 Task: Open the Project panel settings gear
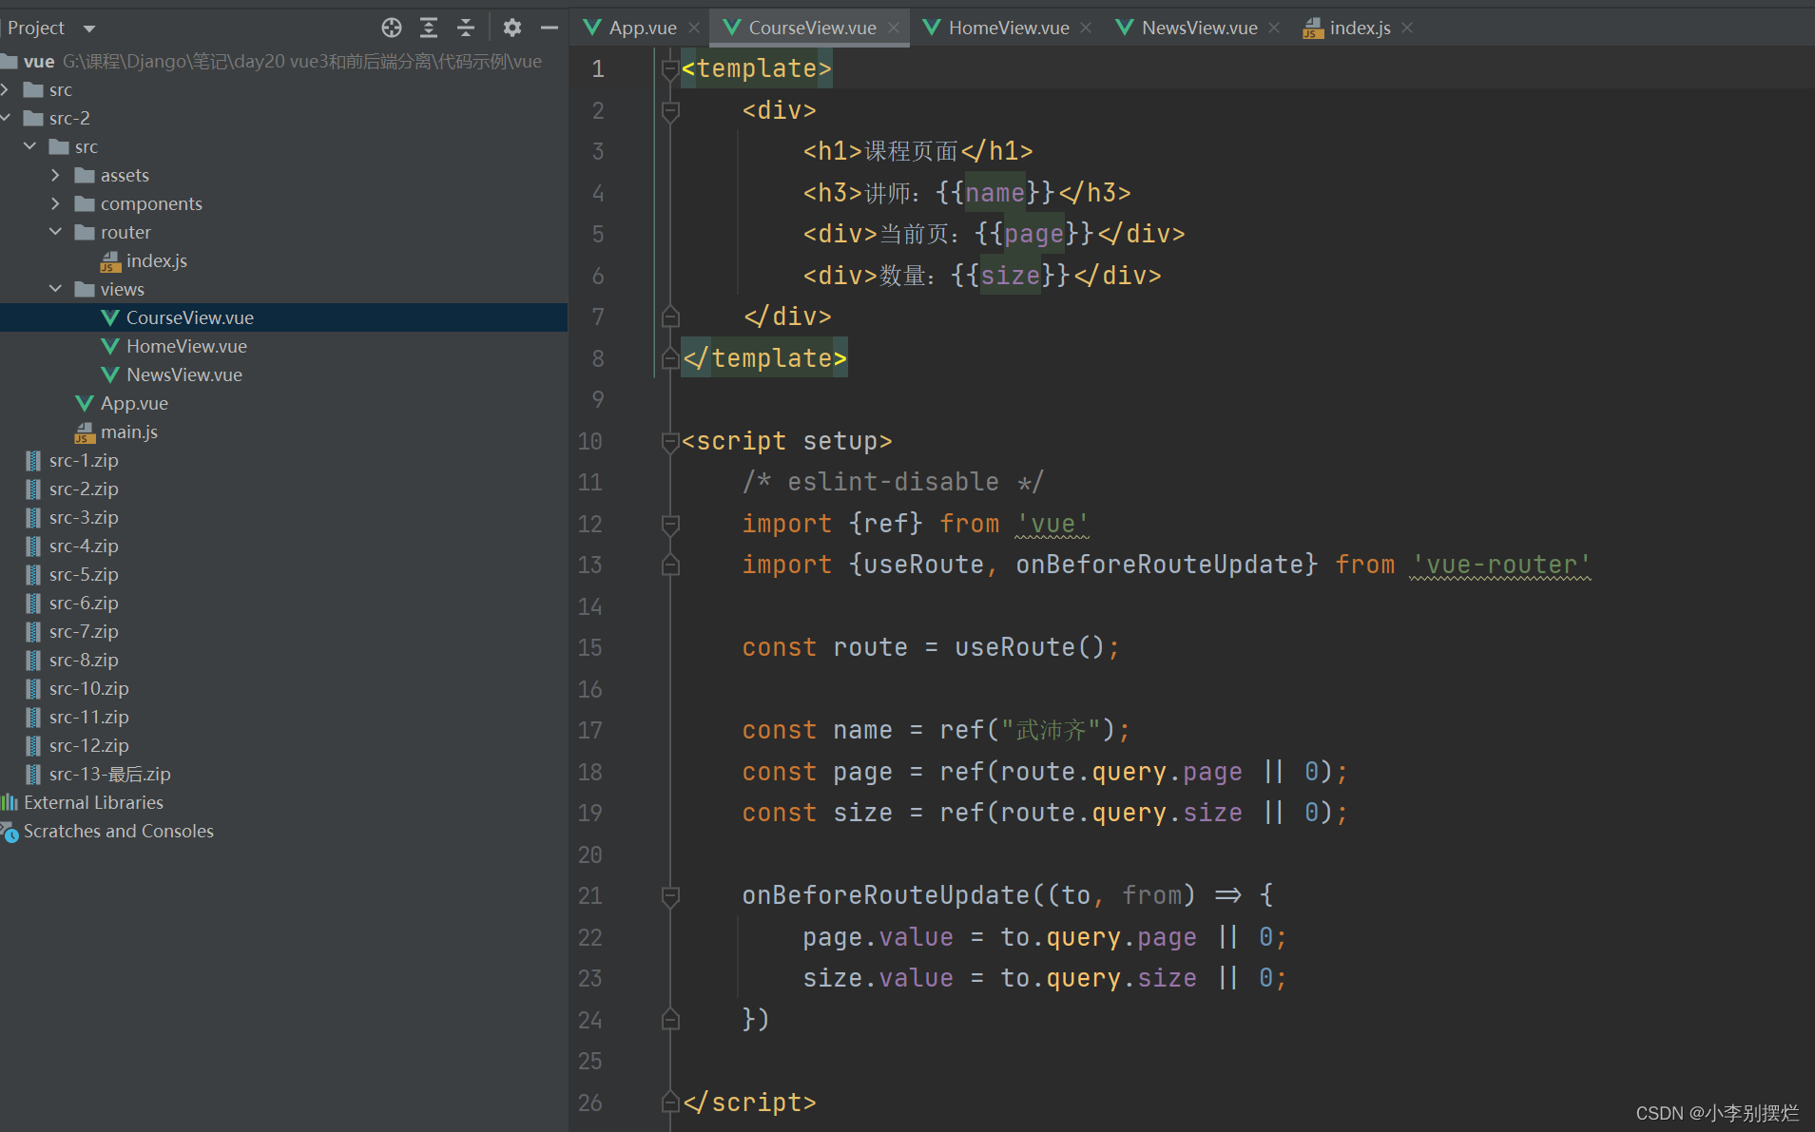(x=512, y=28)
